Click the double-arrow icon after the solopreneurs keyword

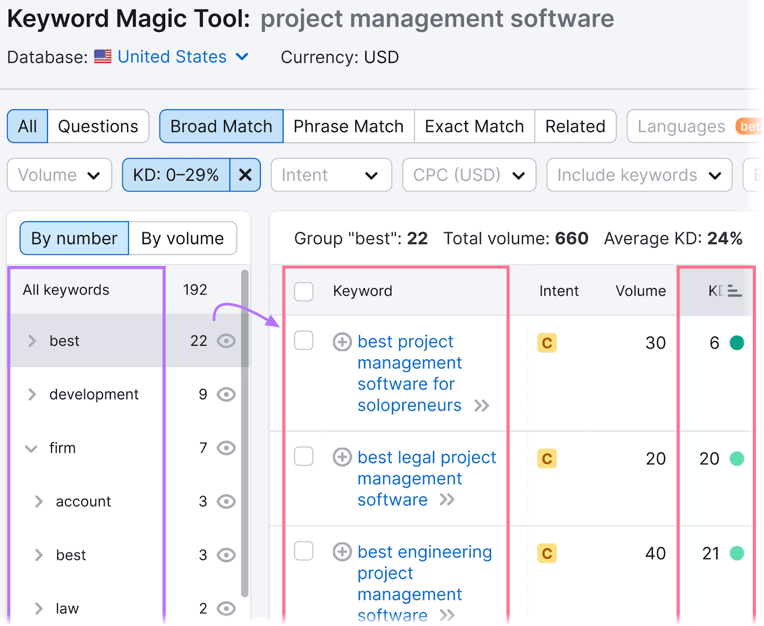click(x=482, y=405)
